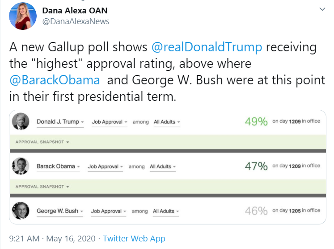Expand the Approval Snapshot under Trump
Viewport: 334px width, 249px height.
42,142
